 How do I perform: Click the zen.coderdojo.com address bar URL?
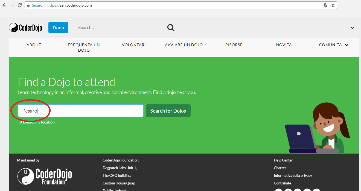click(x=69, y=5)
